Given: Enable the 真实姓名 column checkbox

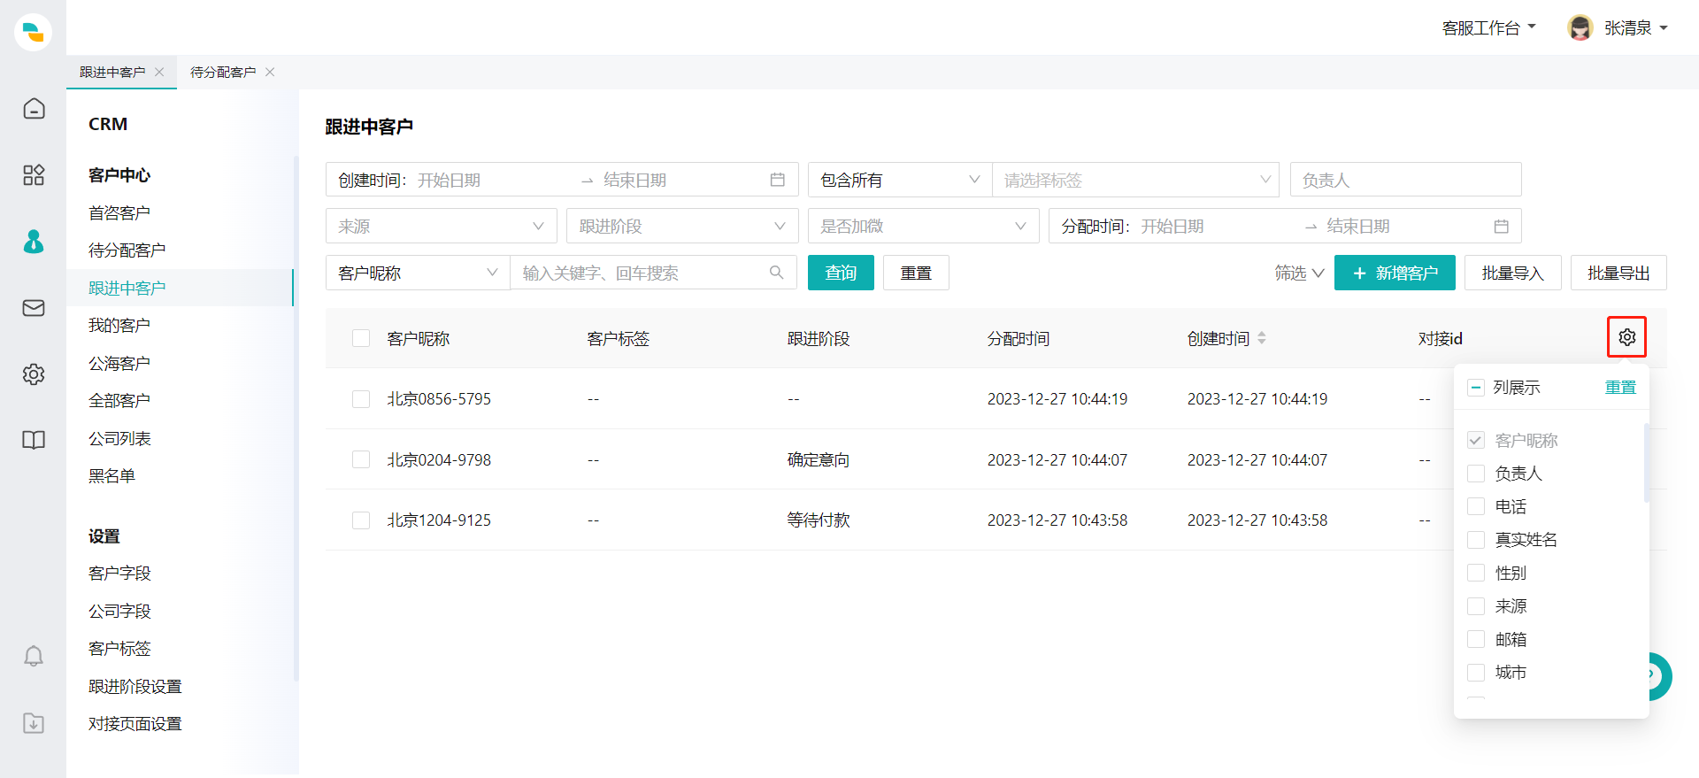Looking at the screenshot, I should [1476, 540].
